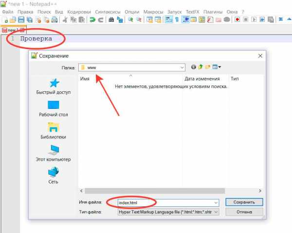Click the Cut scissors toolbar icon
Image resolution: width=292 pixels, height=233 pixels.
click(65, 20)
